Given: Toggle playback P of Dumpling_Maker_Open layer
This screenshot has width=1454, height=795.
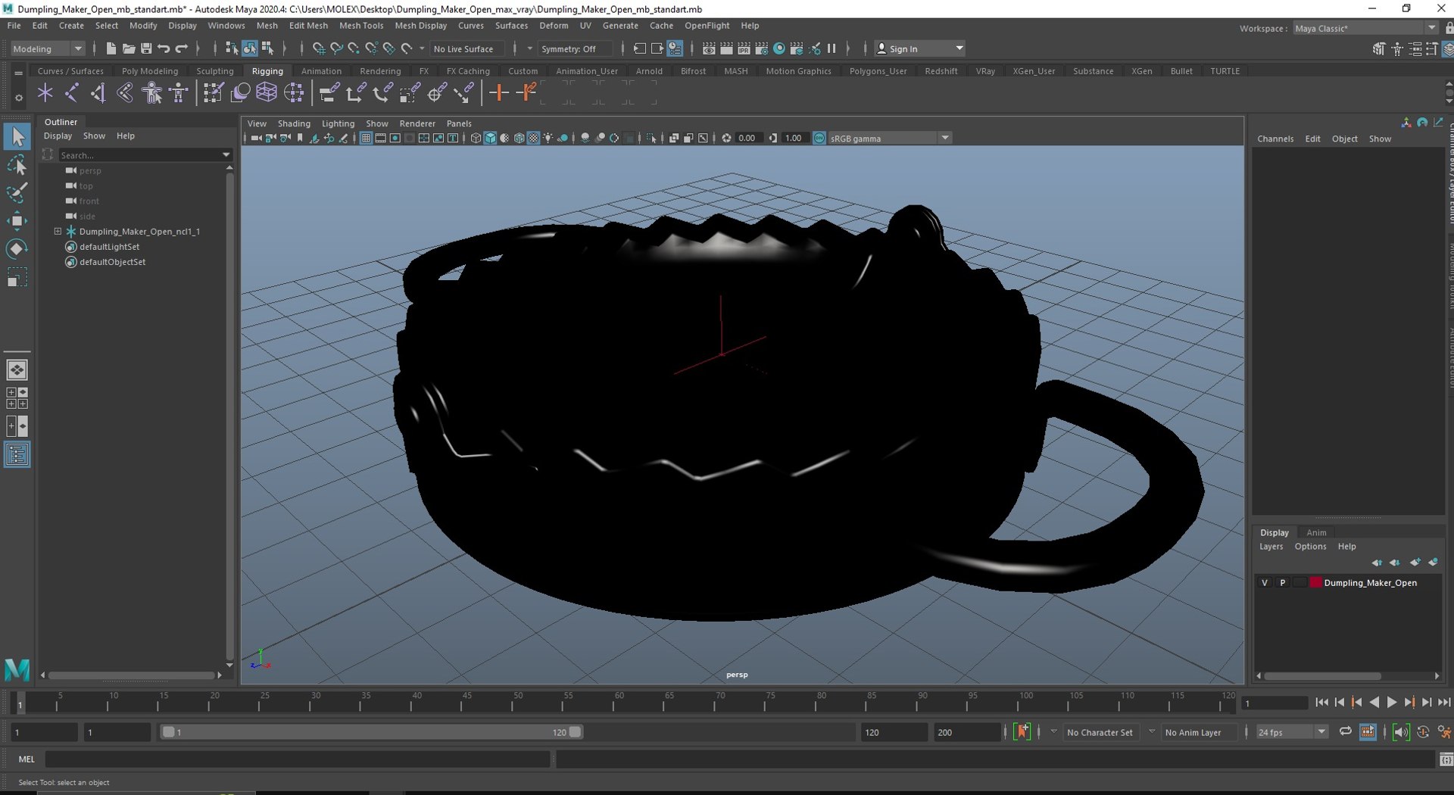Looking at the screenshot, I should pyautogui.click(x=1282, y=583).
